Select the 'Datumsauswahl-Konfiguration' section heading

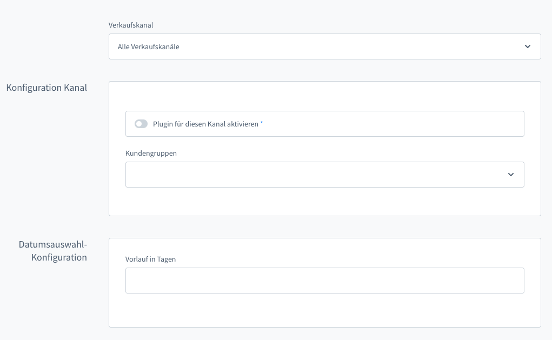click(x=53, y=251)
